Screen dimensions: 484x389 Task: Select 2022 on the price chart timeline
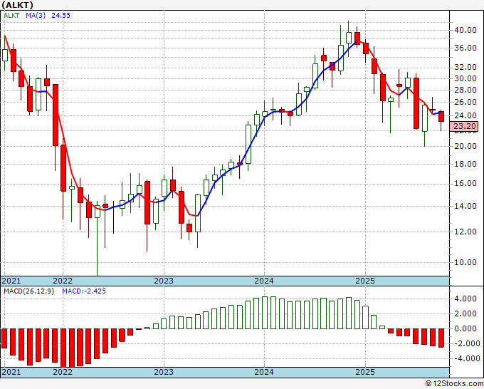63,281
